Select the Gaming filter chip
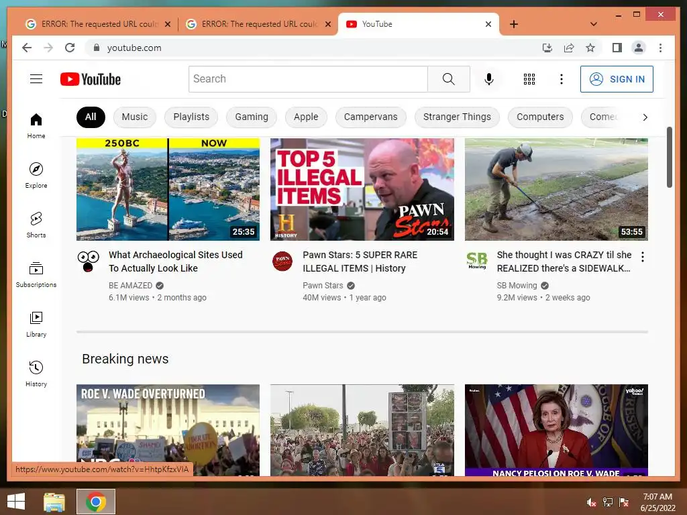Viewport: 687px width, 515px height. pyautogui.click(x=252, y=117)
